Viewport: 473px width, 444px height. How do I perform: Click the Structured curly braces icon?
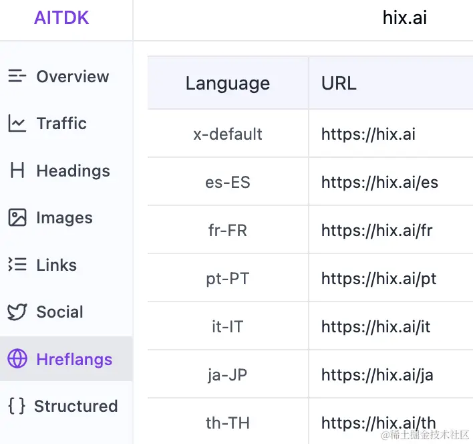click(x=17, y=406)
